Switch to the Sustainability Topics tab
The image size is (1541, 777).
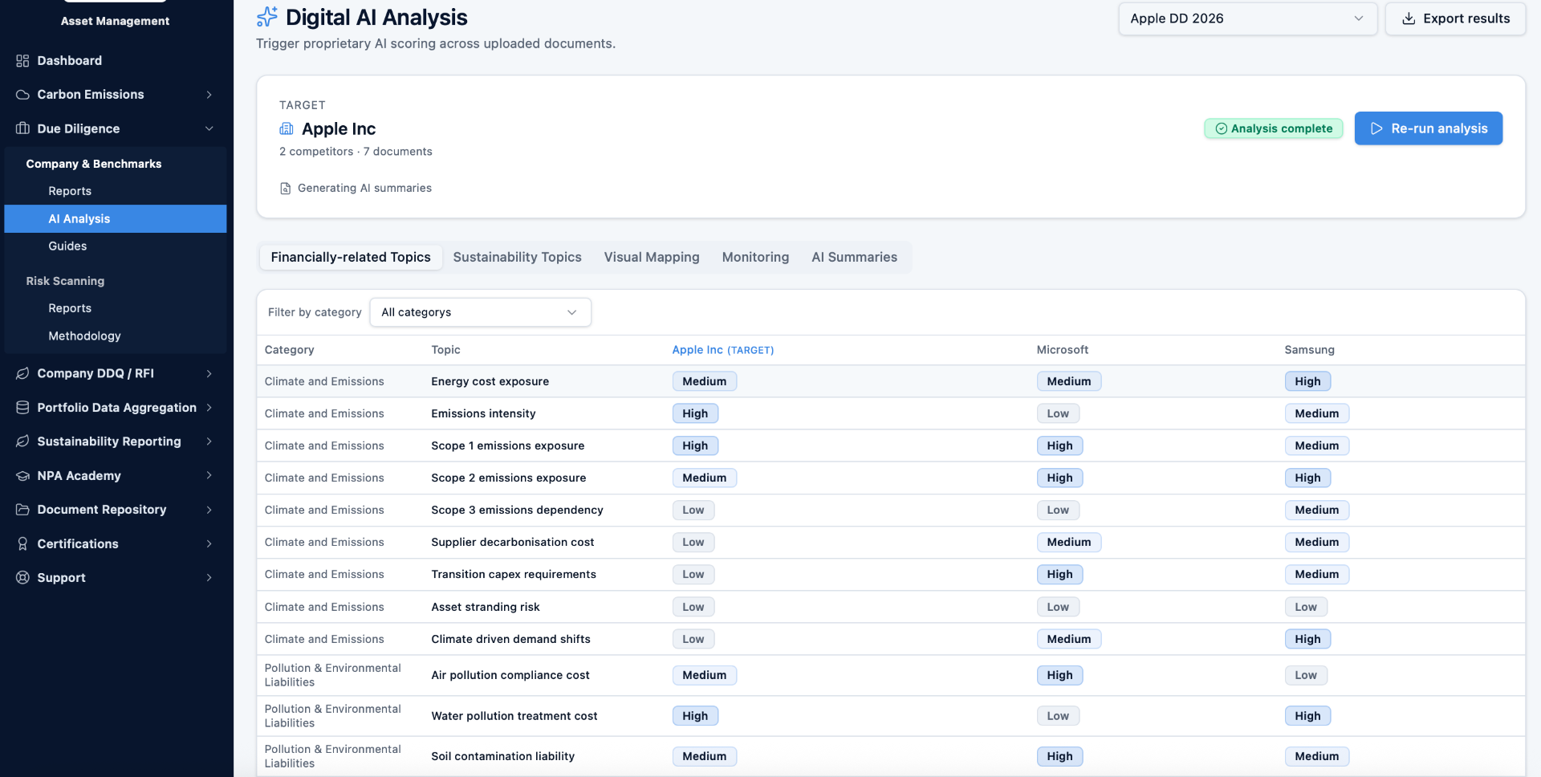click(x=517, y=258)
